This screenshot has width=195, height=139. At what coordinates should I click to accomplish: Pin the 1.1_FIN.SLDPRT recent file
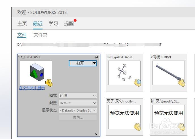point(96,57)
